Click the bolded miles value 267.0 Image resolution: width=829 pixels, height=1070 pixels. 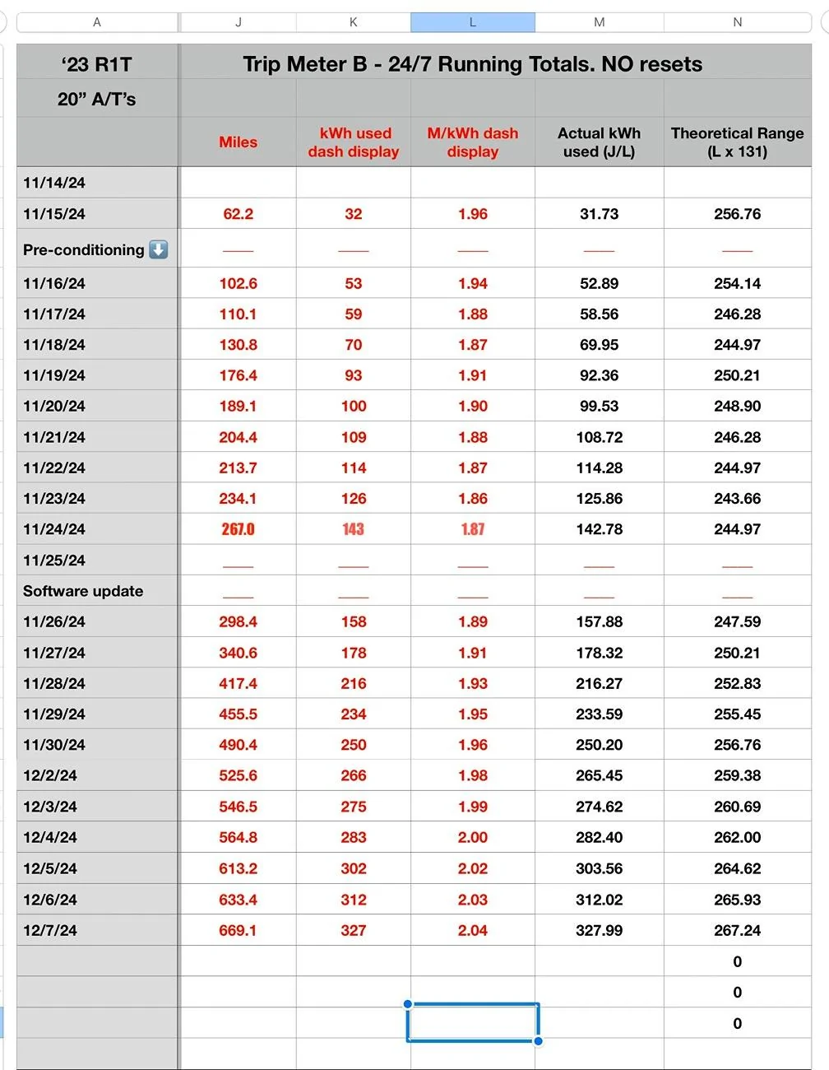click(x=239, y=529)
